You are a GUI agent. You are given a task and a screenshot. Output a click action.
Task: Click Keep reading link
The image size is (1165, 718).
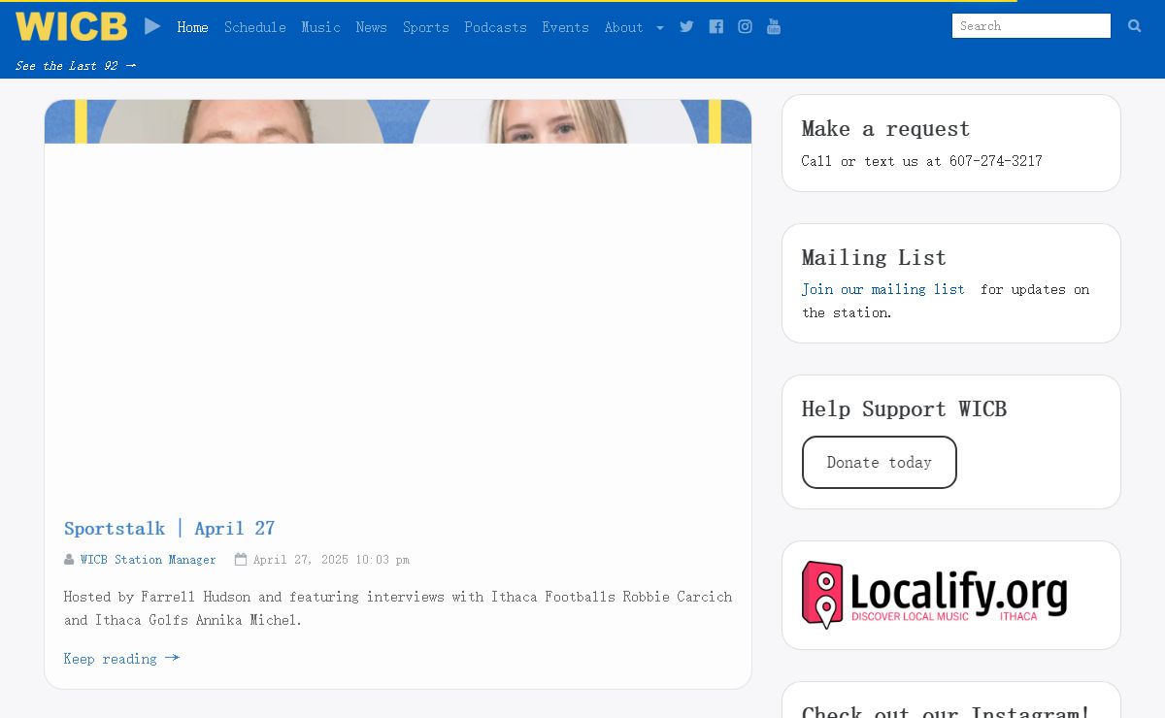tap(121, 659)
